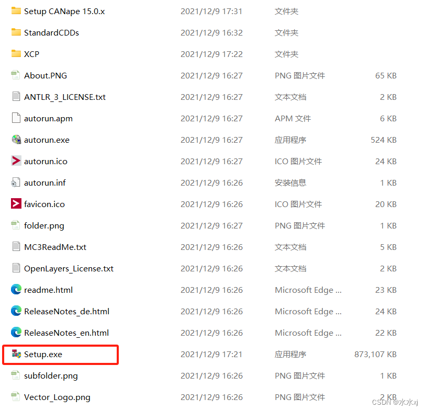The image size is (426, 411).
Task: Click the MC3ReadMe.txt document icon
Action: click(16, 247)
